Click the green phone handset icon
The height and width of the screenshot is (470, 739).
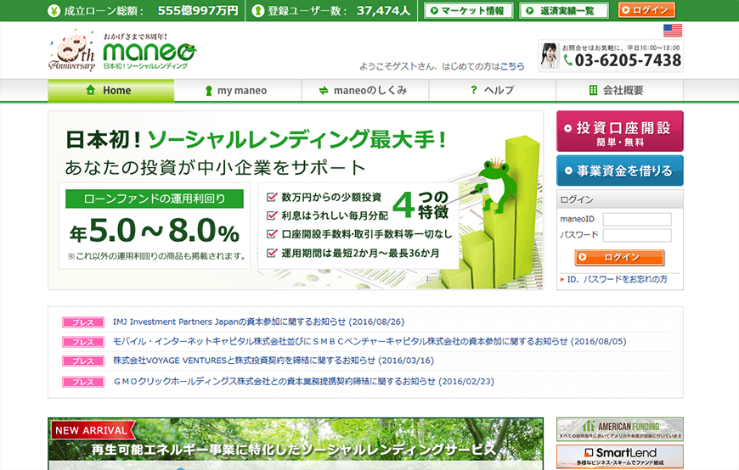coord(568,59)
